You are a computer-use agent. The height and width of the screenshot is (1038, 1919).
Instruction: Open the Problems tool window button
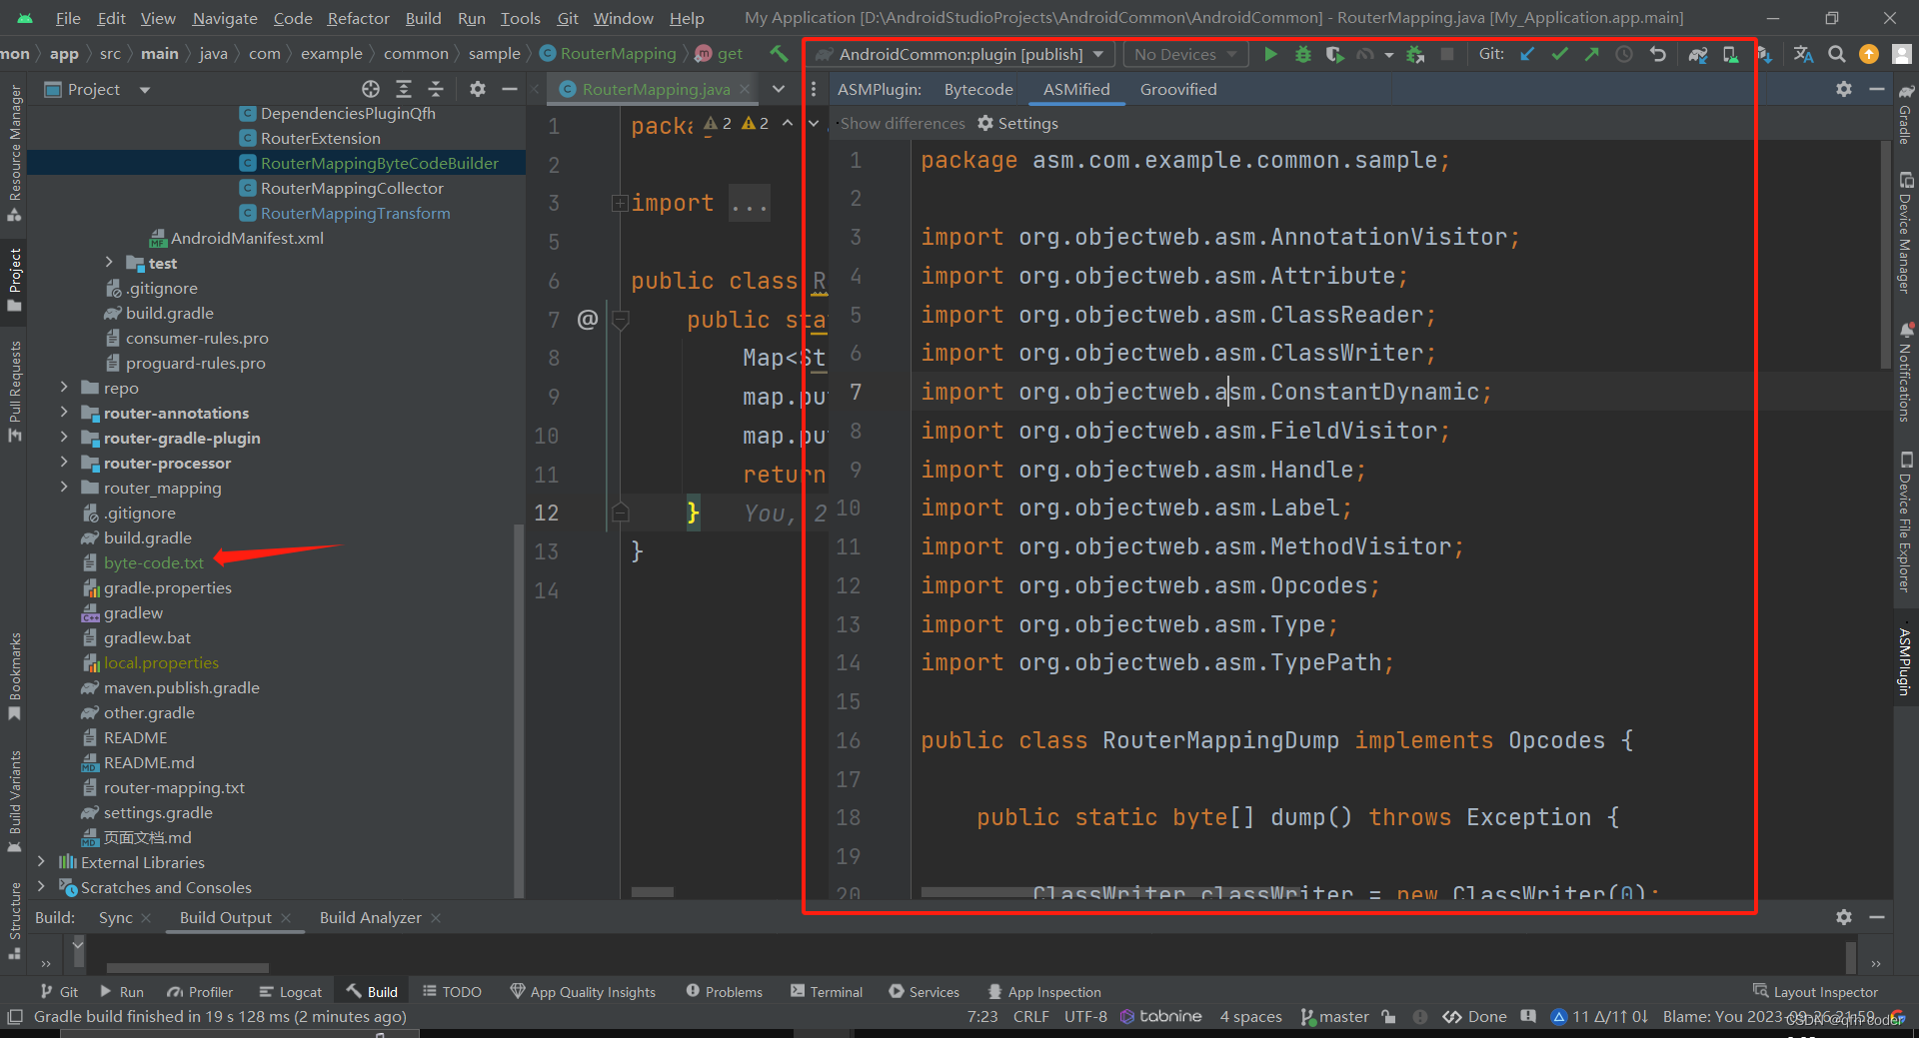coord(725,992)
